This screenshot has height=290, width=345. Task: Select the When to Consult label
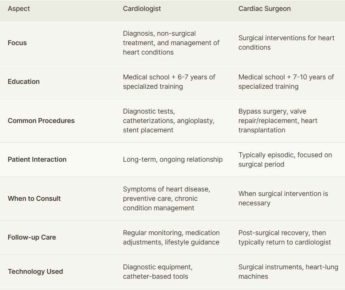tap(34, 198)
